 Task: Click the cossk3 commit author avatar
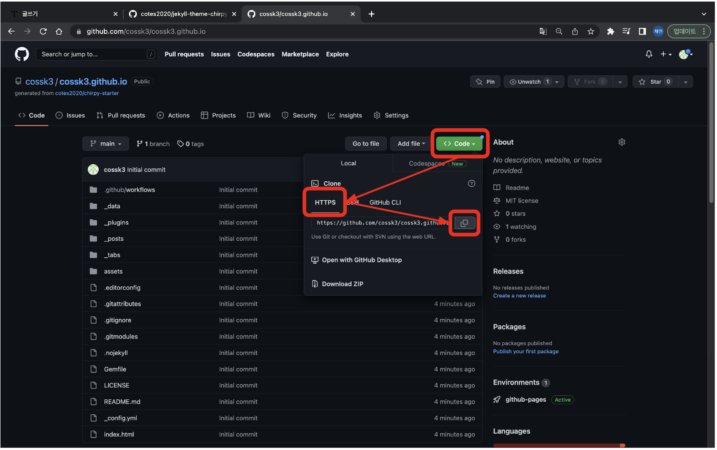[x=93, y=170]
